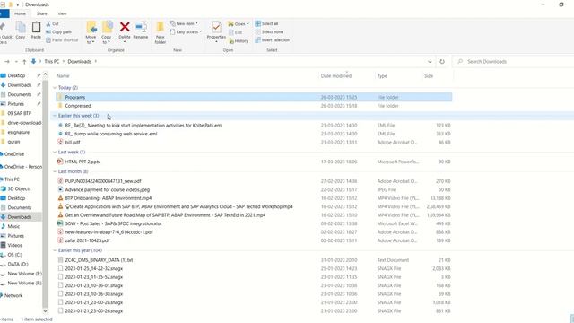Screen dimensions: 574x323
Task: Go up one folder level arrow
Action: click(24, 62)
